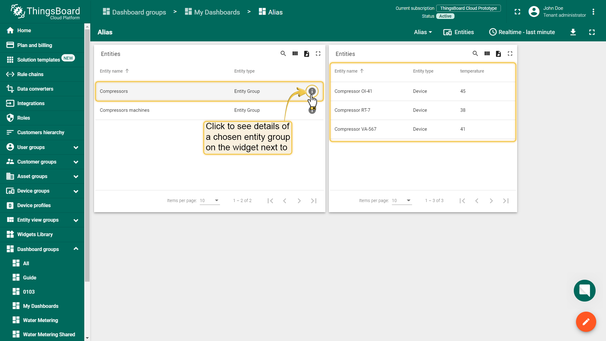The width and height of the screenshot is (606, 341).
Task: Open My Dashboards group in sidebar
Action: pyautogui.click(x=42, y=306)
